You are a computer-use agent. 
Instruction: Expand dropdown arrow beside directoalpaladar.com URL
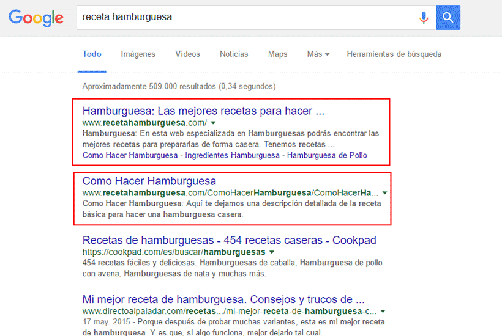pyautogui.click(x=383, y=311)
